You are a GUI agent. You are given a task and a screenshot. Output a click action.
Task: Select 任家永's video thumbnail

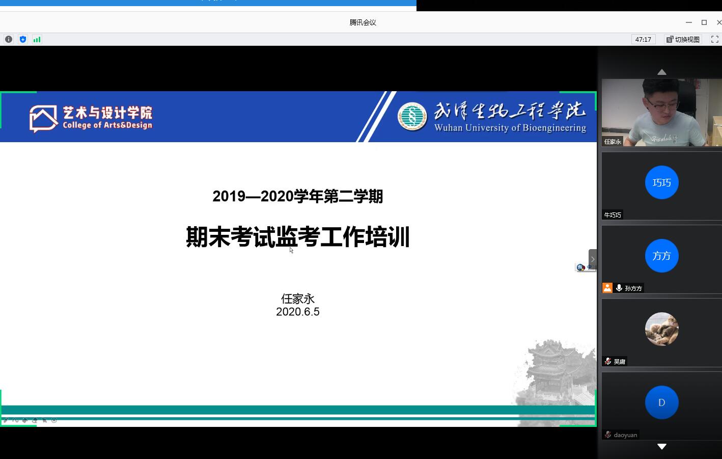(x=661, y=112)
